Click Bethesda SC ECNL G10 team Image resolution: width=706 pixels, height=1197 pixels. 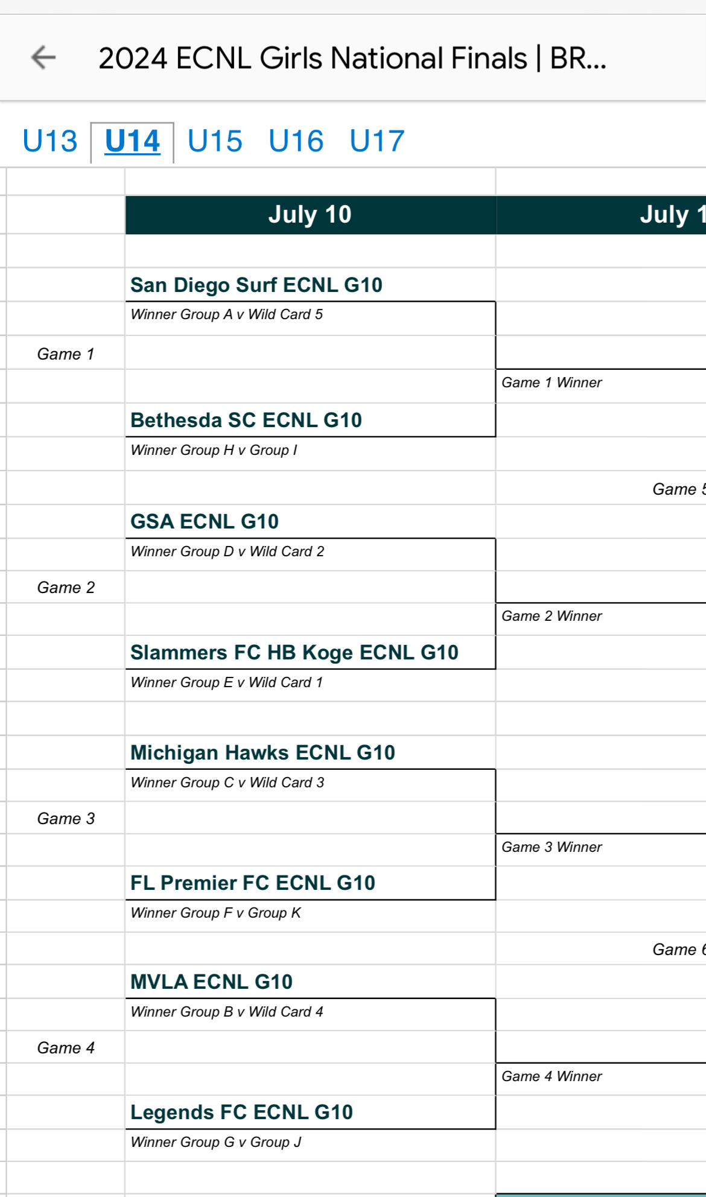246,421
